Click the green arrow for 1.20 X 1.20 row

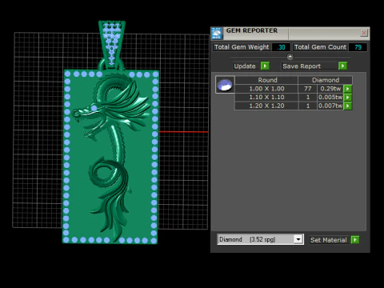pyautogui.click(x=348, y=106)
